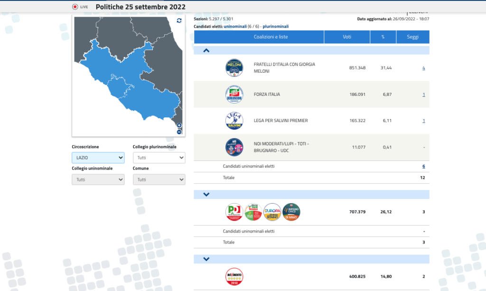
Task: Click the Impegno Civico Di Maio logo
Action: click(291, 212)
